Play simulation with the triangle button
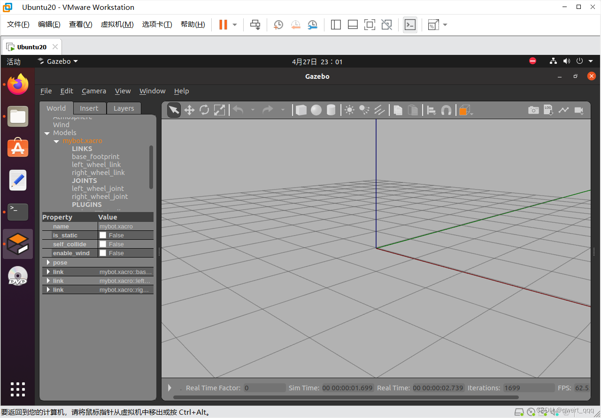The height and width of the screenshot is (418, 601). tap(170, 388)
